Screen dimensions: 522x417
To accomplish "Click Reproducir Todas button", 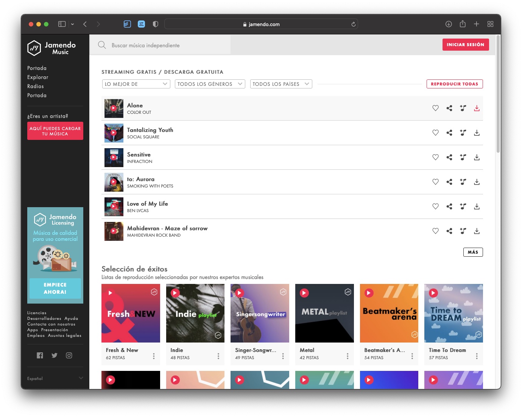I will pyautogui.click(x=455, y=84).
